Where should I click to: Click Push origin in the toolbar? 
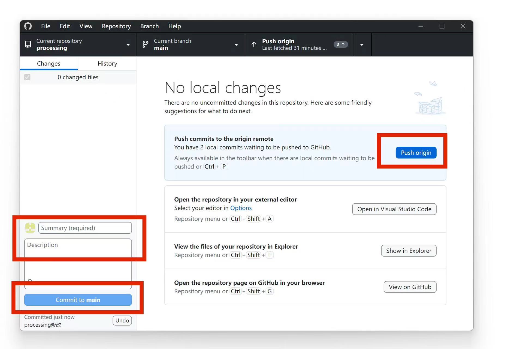[299, 44]
